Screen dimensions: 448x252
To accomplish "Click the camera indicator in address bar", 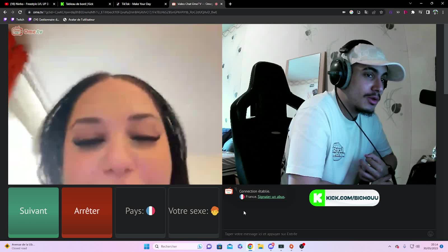I will click(344, 12).
